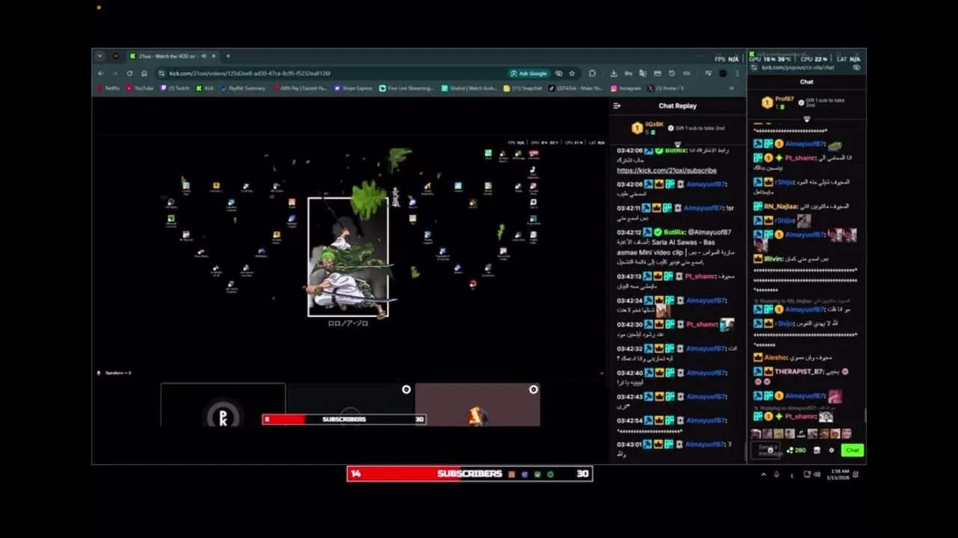Expand the Chat Replay leaderboard arrow
The image size is (958, 538).
click(677, 144)
